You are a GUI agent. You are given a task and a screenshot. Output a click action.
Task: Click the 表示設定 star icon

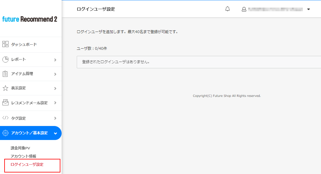click(x=5, y=88)
